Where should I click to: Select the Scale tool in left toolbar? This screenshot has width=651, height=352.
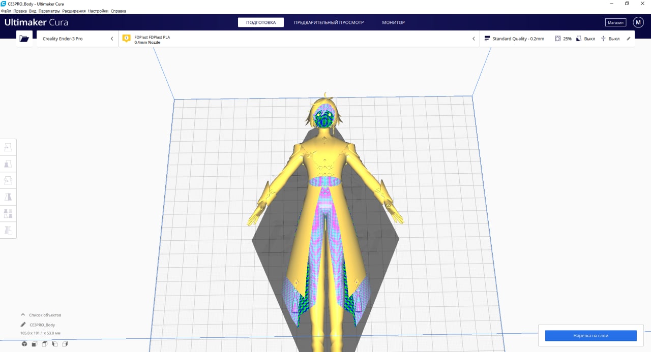8,164
